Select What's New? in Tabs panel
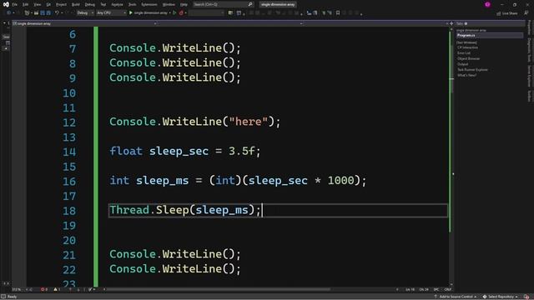534x300 pixels. pyautogui.click(x=466, y=75)
